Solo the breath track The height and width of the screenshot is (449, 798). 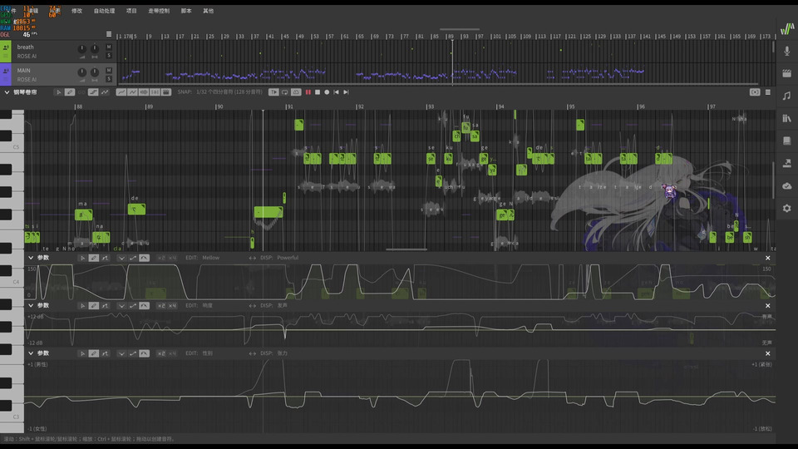coord(109,56)
